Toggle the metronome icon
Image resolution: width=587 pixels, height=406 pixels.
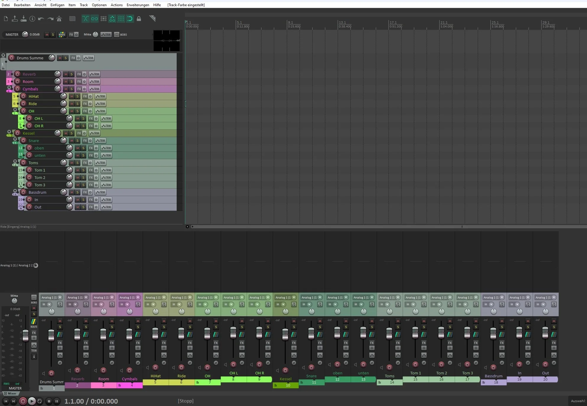(x=59, y=19)
